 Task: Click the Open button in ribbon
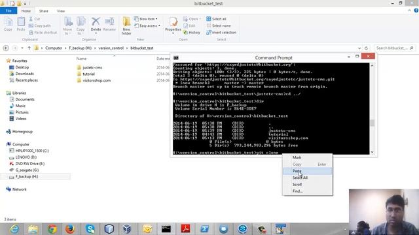192,19
